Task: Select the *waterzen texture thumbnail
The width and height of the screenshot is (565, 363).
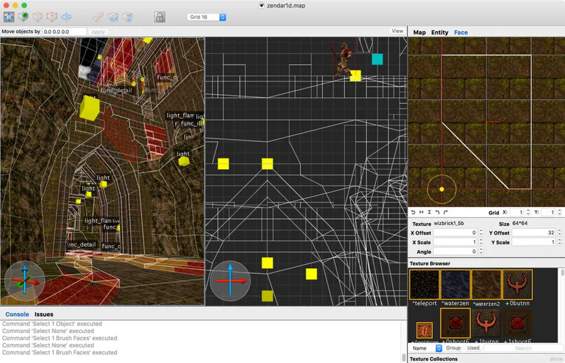Action: [x=456, y=285]
